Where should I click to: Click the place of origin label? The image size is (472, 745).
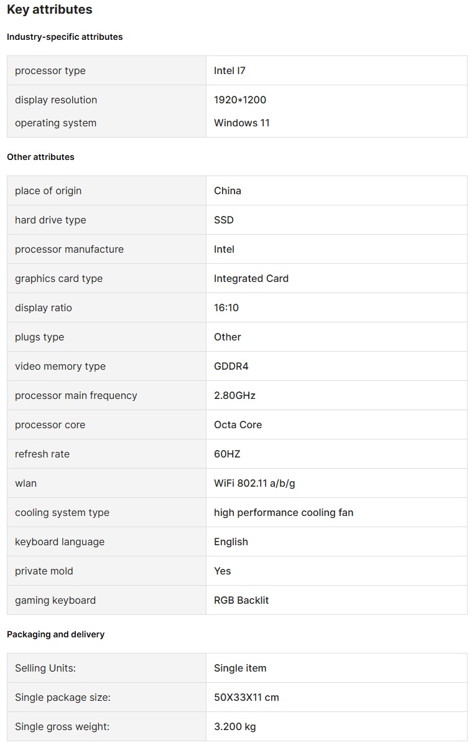click(x=48, y=190)
